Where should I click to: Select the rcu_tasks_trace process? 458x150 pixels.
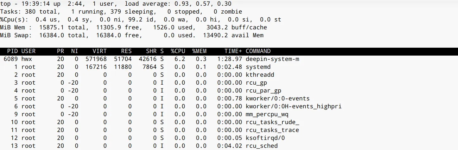click(272, 130)
